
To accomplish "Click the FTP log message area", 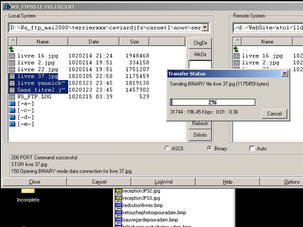I will click(156, 164).
